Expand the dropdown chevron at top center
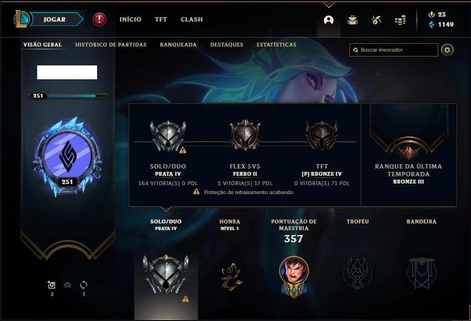The image size is (471, 321). pyautogui.click(x=328, y=5)
